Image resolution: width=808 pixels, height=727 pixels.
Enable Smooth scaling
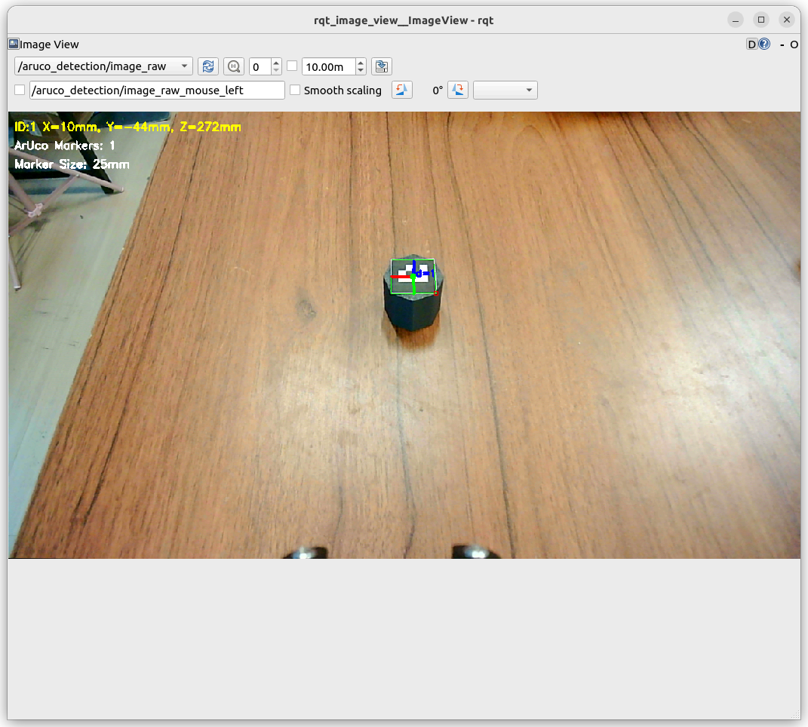click(x=295, y=90)
